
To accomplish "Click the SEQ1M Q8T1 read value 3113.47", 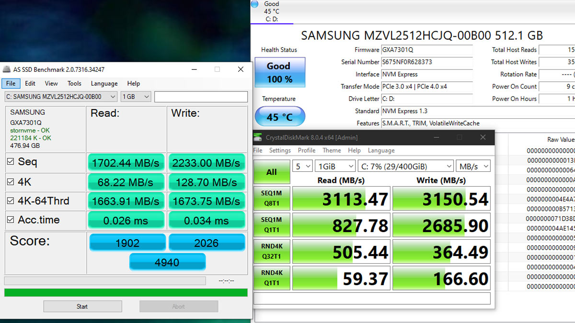I will coord(342,198).
